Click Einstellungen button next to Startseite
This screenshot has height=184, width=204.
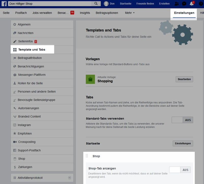click(x=183, y=143)
